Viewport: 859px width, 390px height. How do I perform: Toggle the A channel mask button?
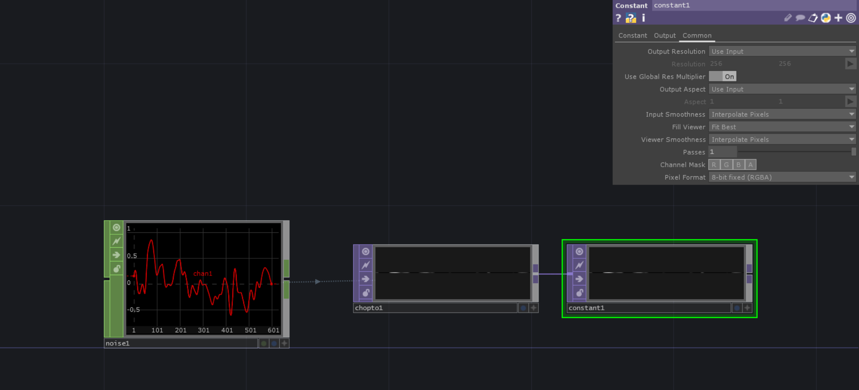point(750,165)
